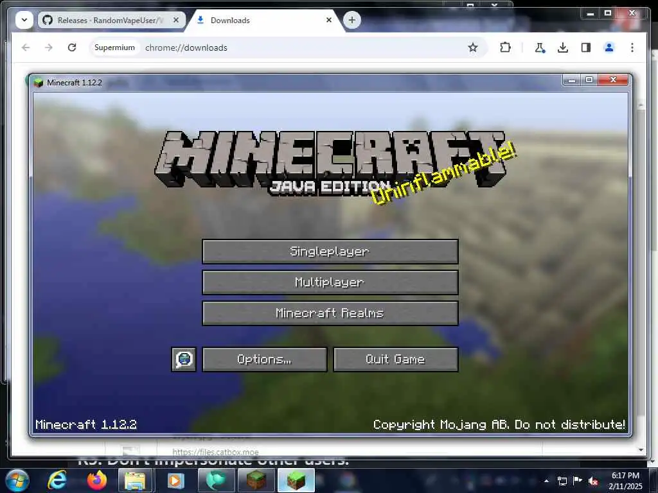The height and width of the screenshot is (493, 658).
Task: Open the first Minecraft taskbar icon
Action: [256, 480]
